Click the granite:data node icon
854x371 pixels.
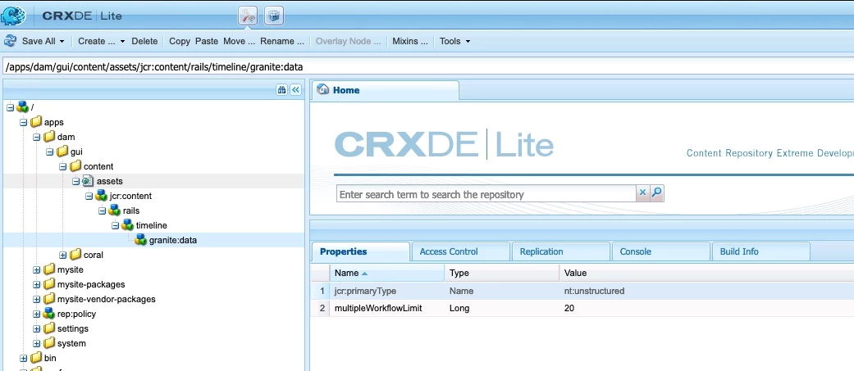tap(140, 240)
